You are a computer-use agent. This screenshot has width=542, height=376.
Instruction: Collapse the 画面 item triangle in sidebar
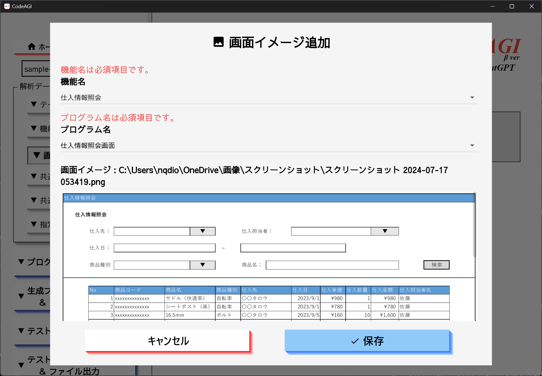pos(37,155)
